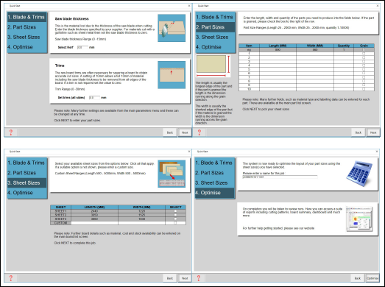Click the review runs reports thumbnail

tap(359, 219)
